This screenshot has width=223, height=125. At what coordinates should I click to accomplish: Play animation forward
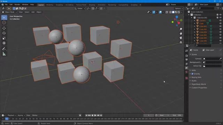click(x=95, y=115)
